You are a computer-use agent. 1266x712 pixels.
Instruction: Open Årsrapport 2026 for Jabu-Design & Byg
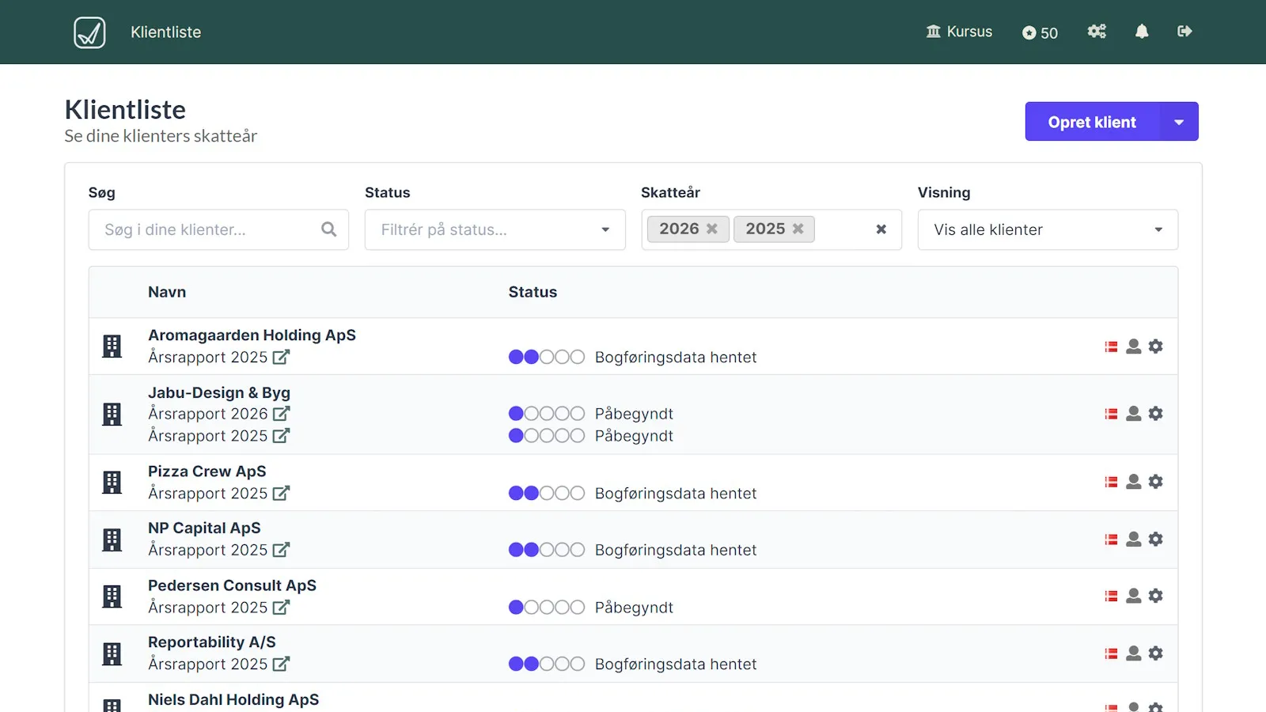tap(219, 414)
